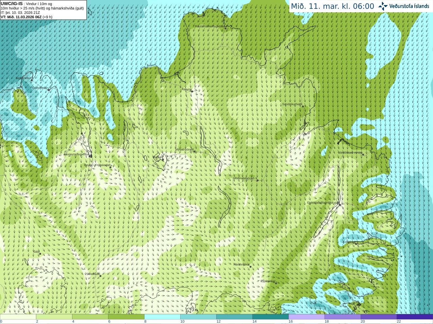Screen dimensions: 433x324
Task: Click the Veðurstofa Íslands logo emblem
Action: (383, 6)
